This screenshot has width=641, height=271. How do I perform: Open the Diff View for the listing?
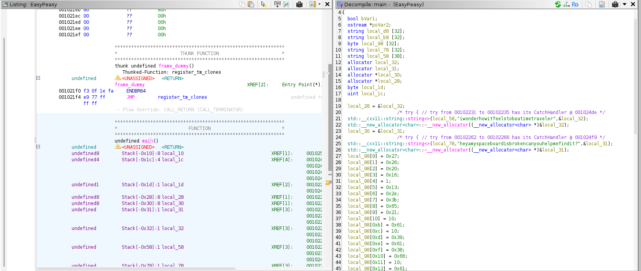(286, 4)
